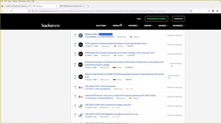Screen dimensions: 221x124
Task: Click the hackerone logo
Action: (51, 25)
